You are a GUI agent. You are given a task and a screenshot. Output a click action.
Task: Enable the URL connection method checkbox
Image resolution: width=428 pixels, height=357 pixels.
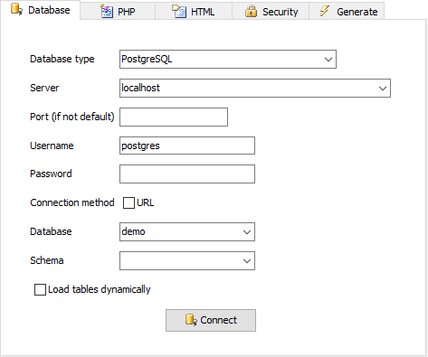tap(128, 202)
